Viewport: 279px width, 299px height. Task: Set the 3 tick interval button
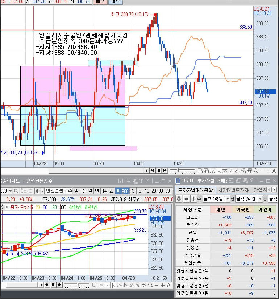tap(133, 191)
